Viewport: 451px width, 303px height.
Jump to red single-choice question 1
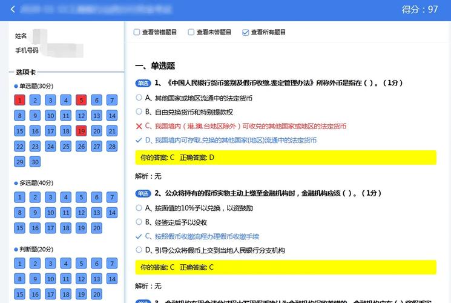[x=20, y=100]
